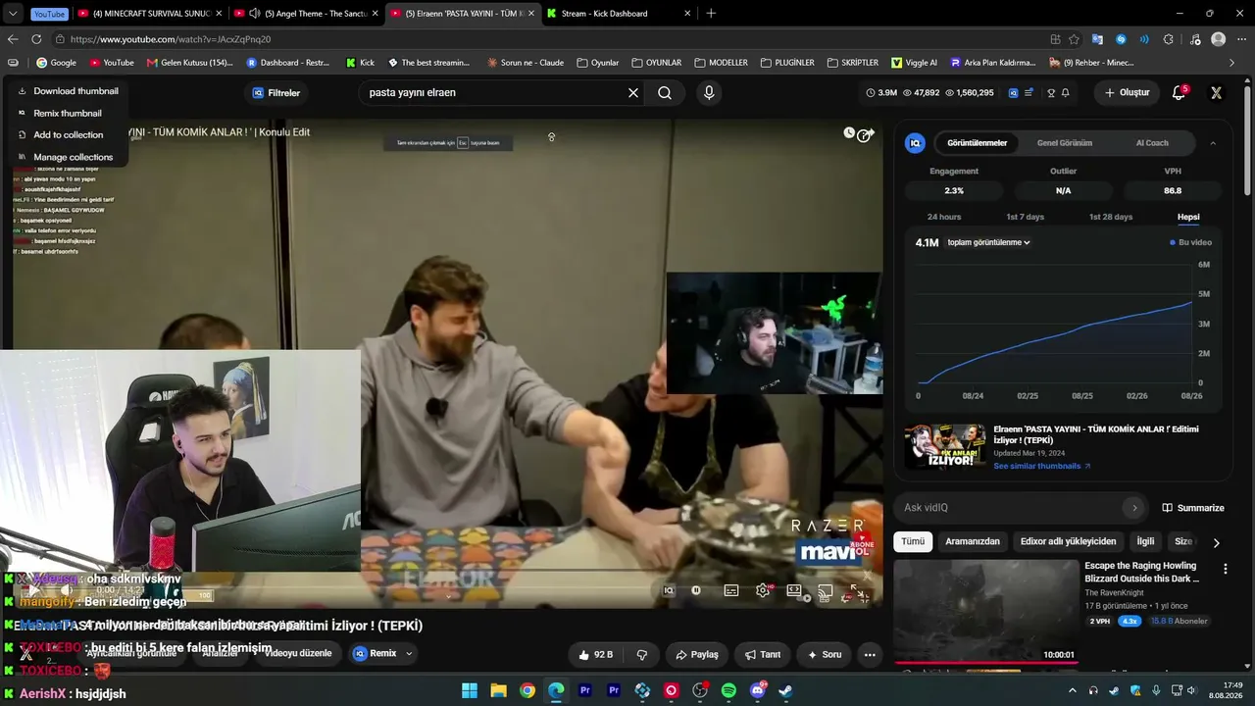Viewport: 1255px width, 706px height.
Task: Select the 1st 28 days range tab
Action: pos(1111,217)
